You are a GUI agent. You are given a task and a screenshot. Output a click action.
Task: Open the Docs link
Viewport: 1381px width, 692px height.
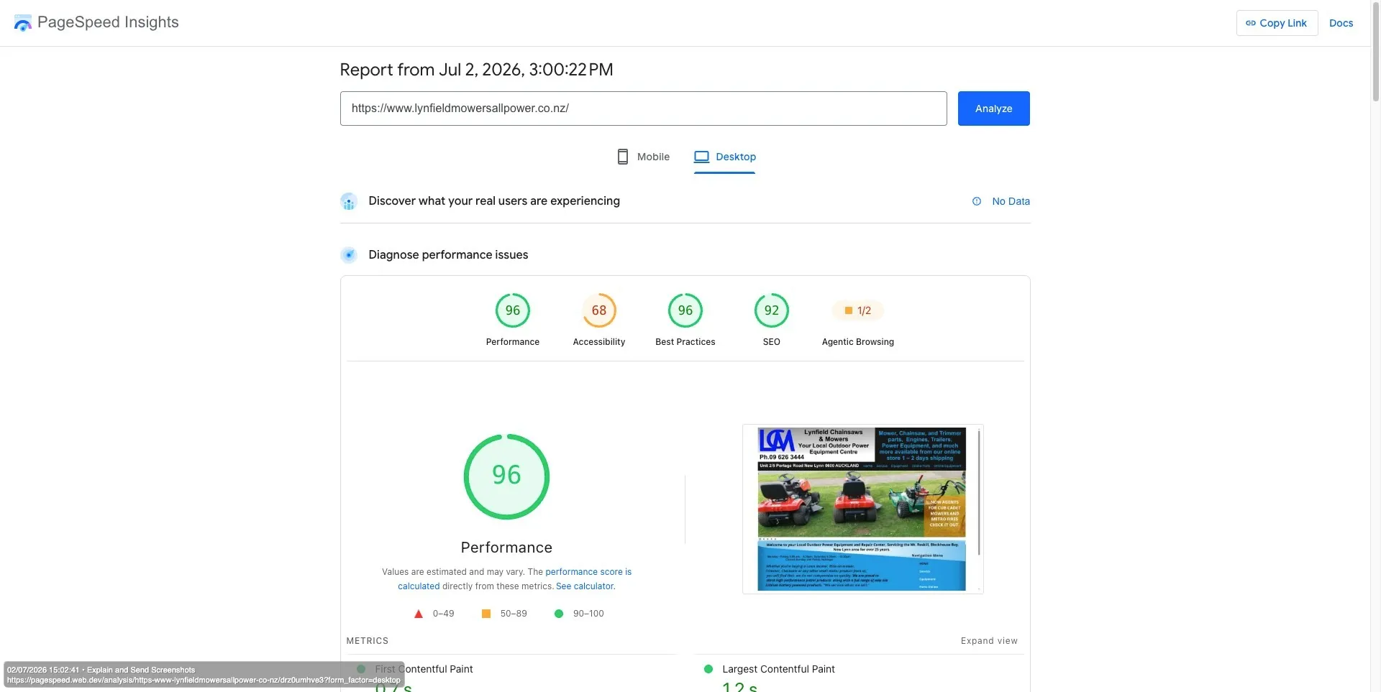[1341, 23]
